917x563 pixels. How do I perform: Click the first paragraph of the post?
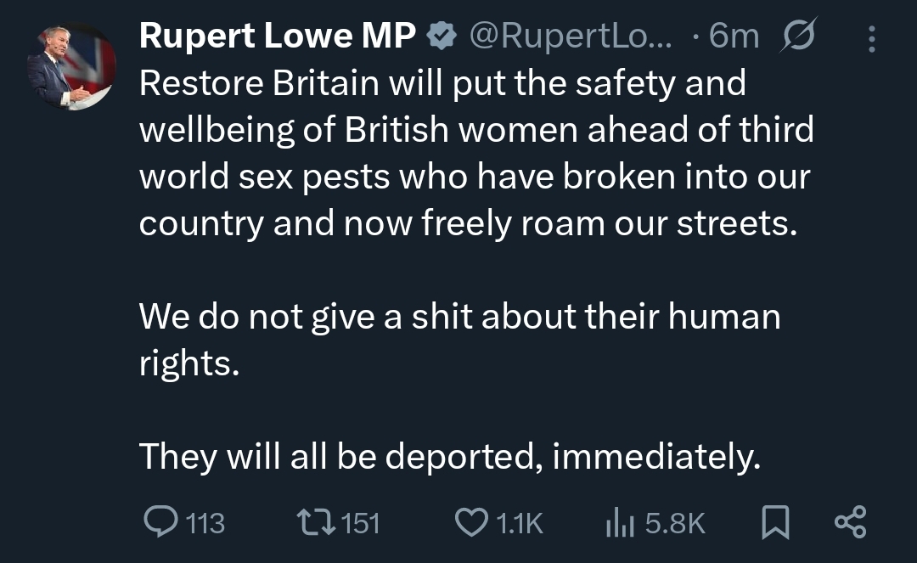coord(475,154)
